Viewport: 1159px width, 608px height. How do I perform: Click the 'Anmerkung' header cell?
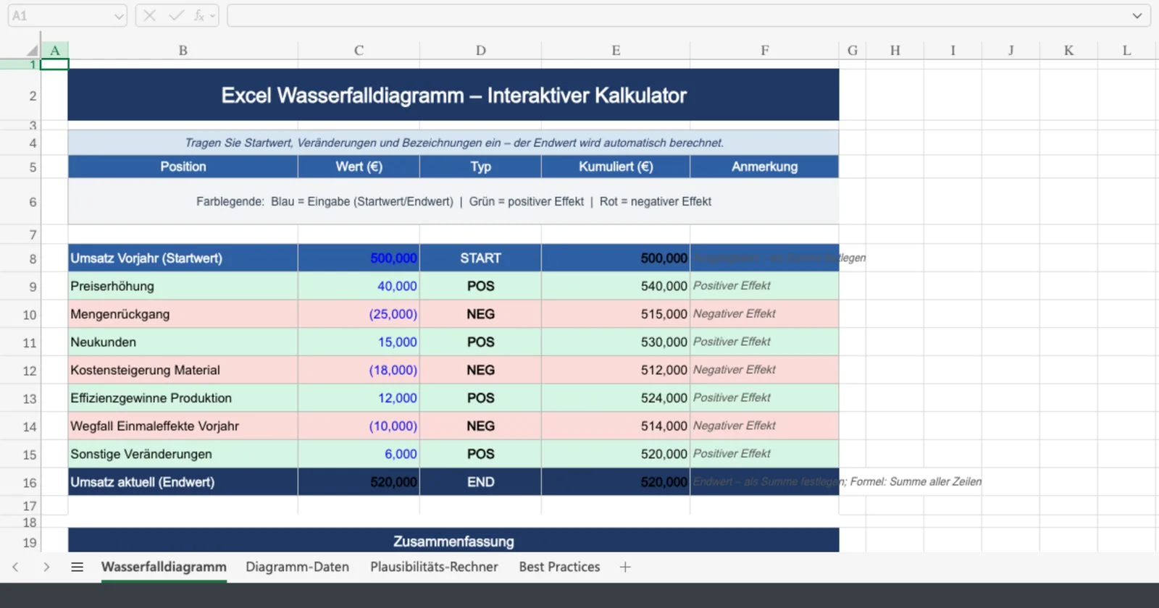pos(764,166)
